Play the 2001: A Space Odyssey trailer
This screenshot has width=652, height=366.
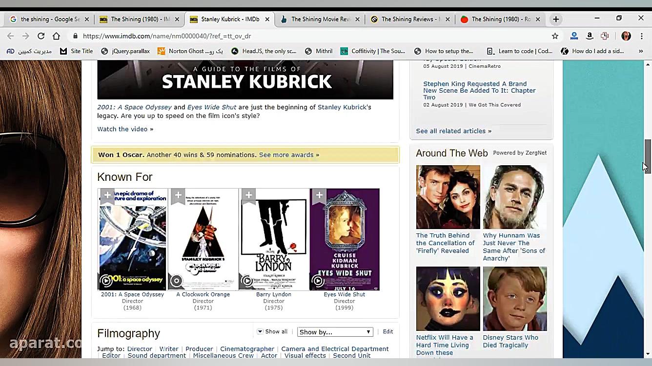pyautogui.click(x=106, y=281)
